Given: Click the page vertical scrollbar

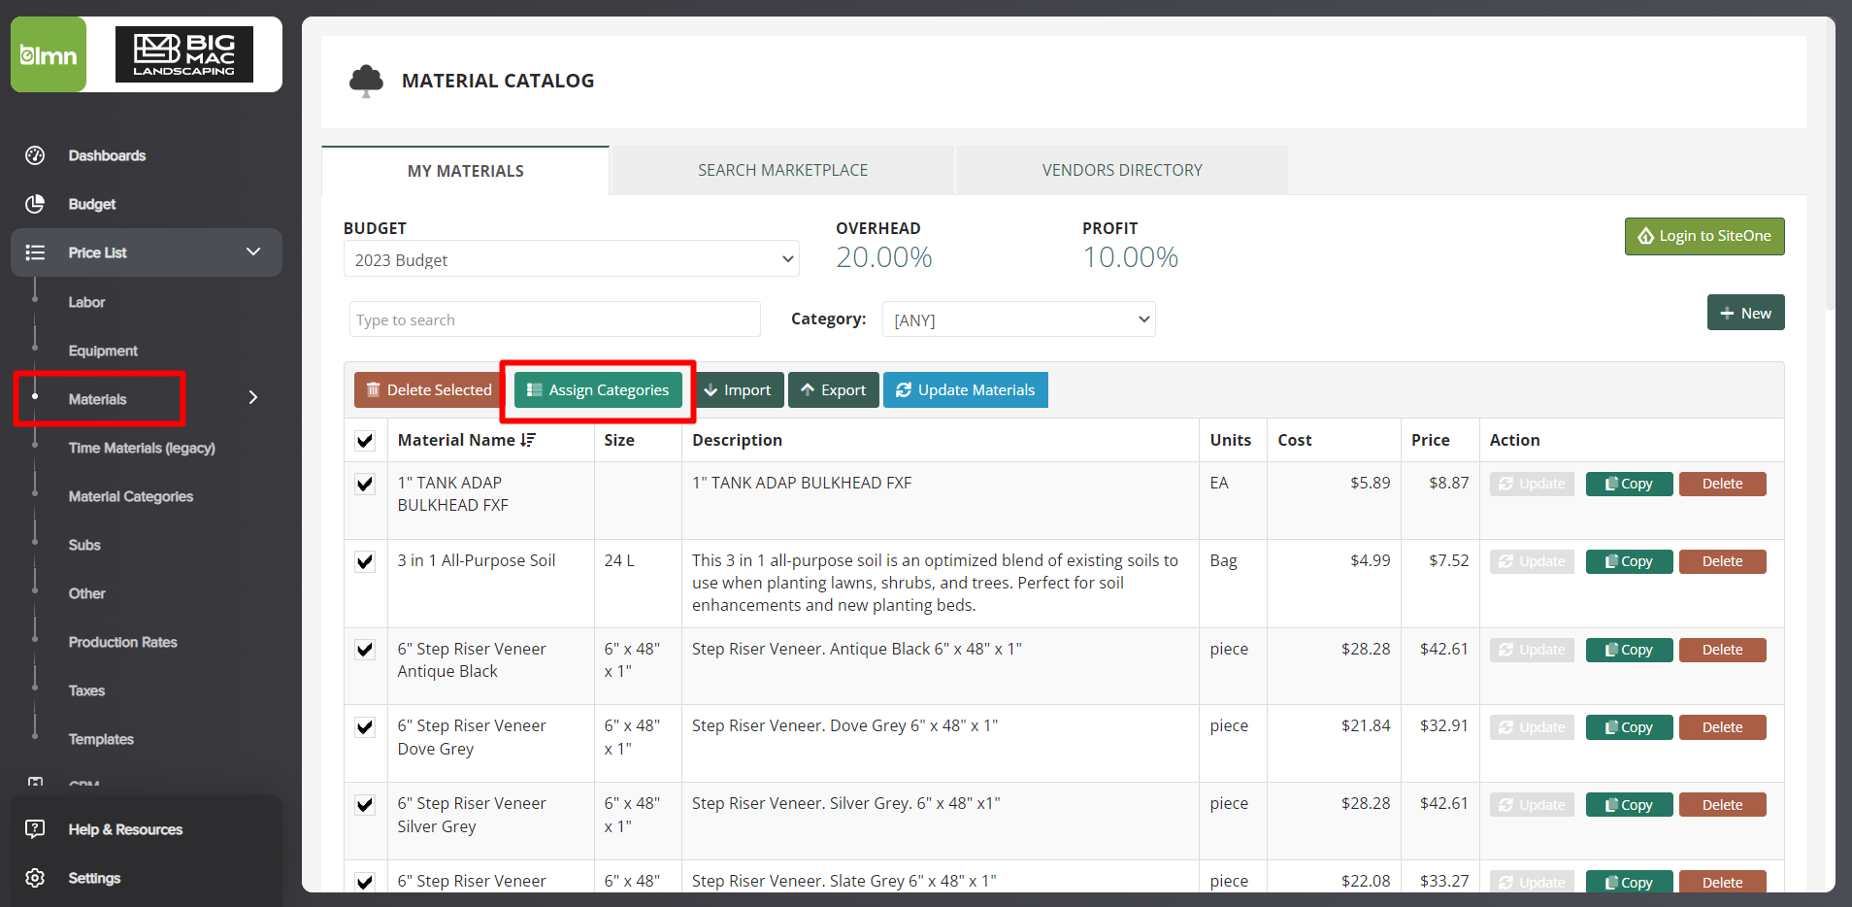Looking at the screenshot, I should tap(1830, 165).
